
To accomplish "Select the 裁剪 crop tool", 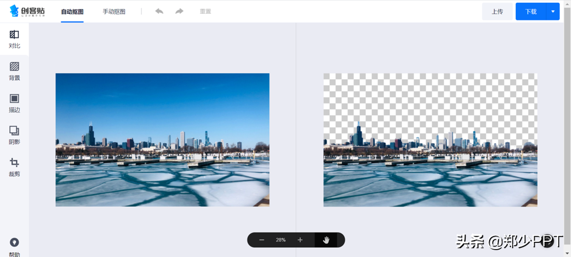I will 14,168.
